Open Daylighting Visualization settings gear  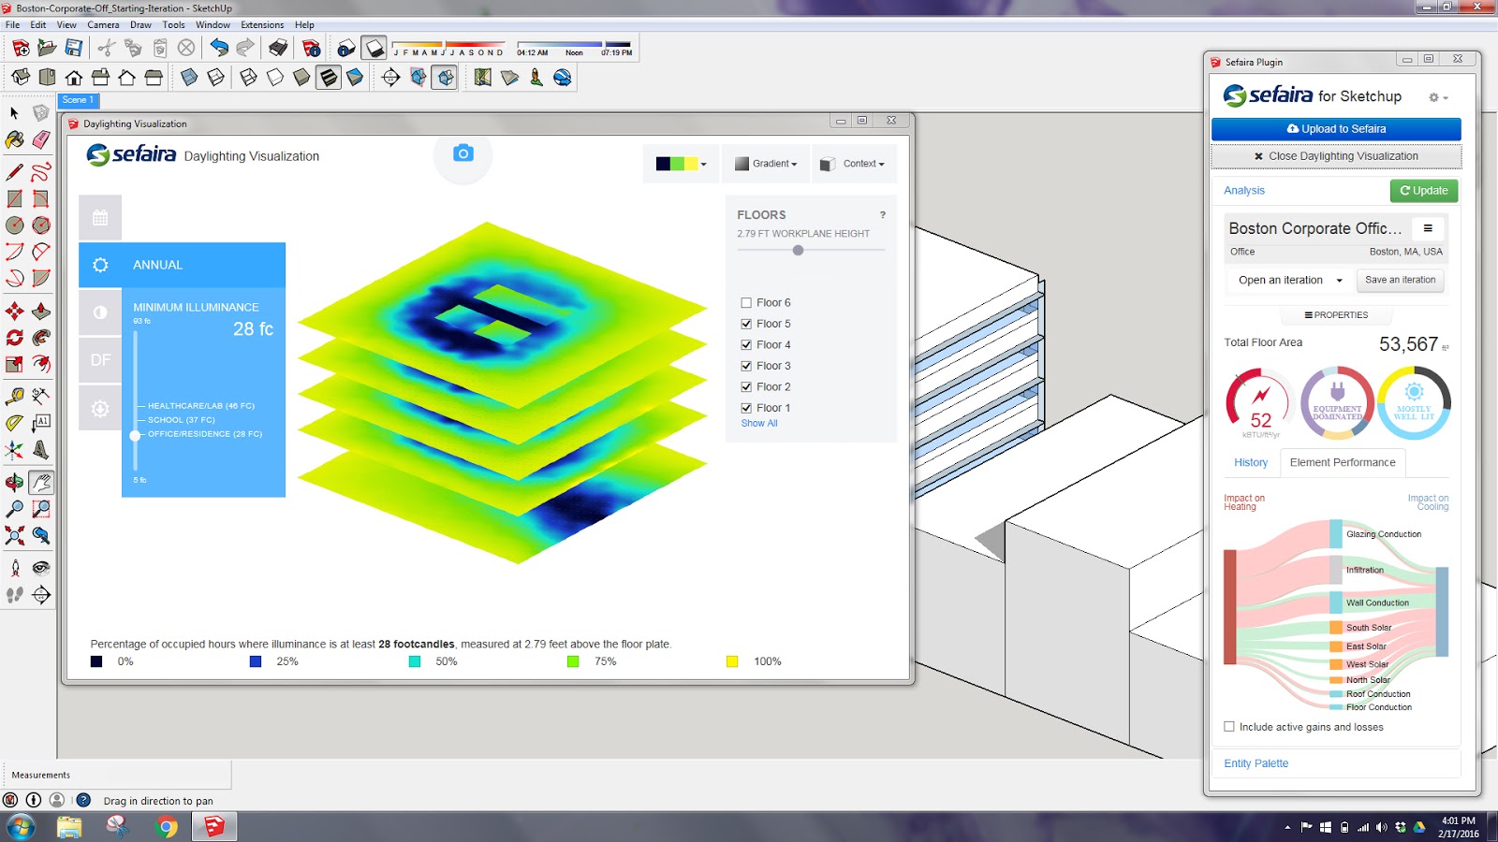(100, 407)
